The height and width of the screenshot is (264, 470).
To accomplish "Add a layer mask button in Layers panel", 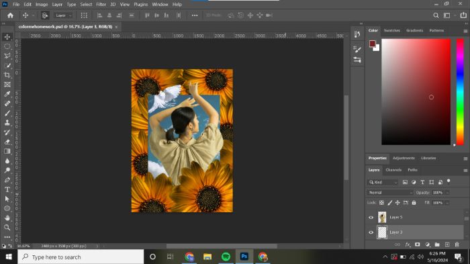I will [x=417, y=245].
